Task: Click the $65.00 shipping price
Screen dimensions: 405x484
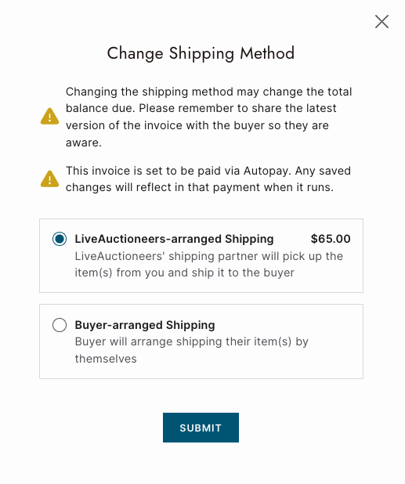Action: coord(331,239)
